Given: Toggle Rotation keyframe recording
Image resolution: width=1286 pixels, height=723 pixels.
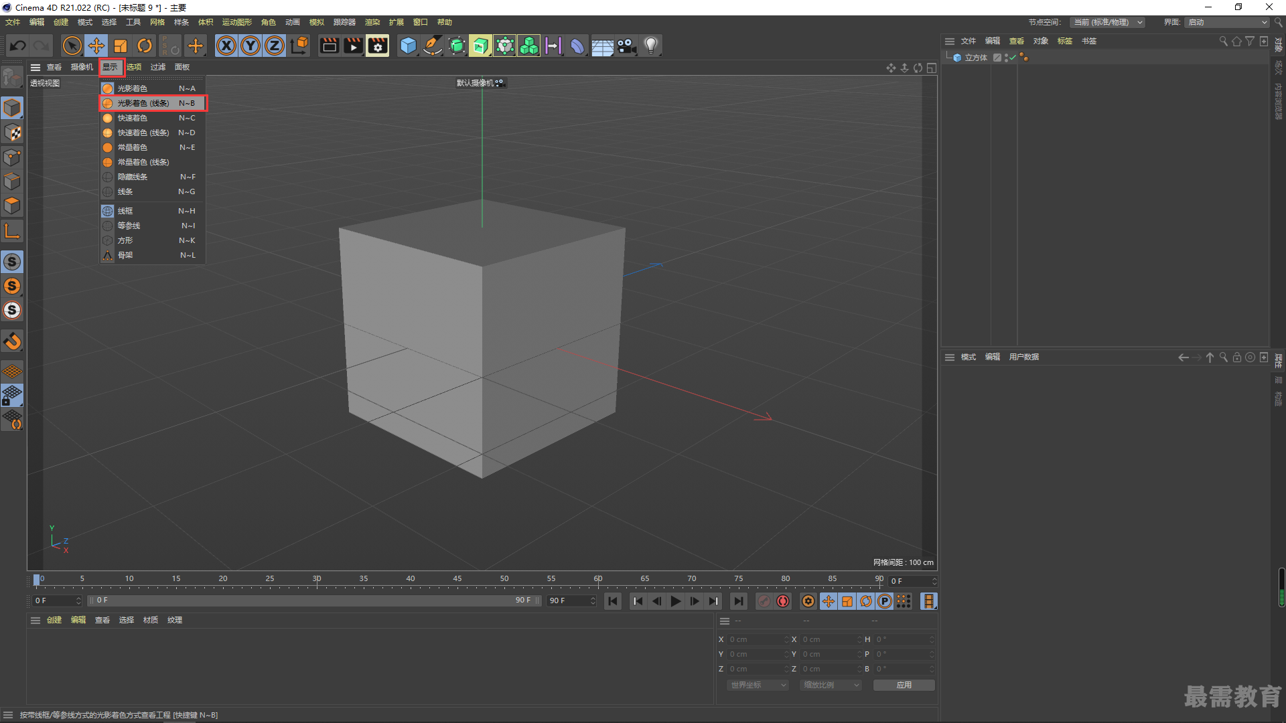Looking at the screenshot, I should tap(866, 601).
